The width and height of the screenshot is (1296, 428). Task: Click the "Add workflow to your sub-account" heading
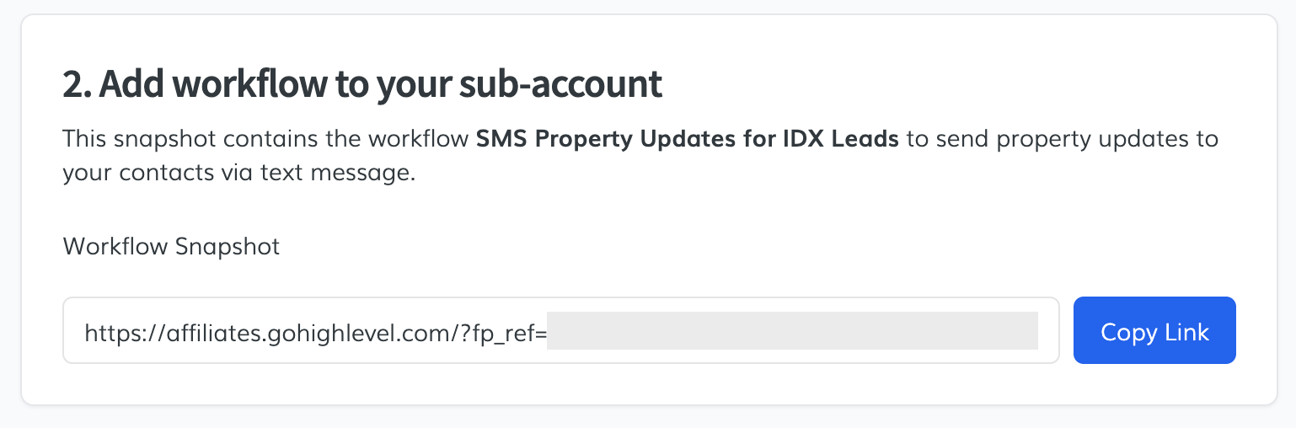(x=362, y=85)
